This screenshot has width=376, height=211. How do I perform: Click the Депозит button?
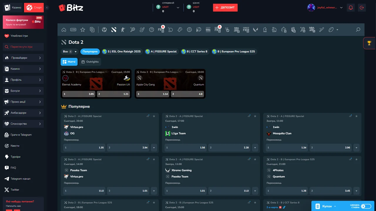coord(225,8)
